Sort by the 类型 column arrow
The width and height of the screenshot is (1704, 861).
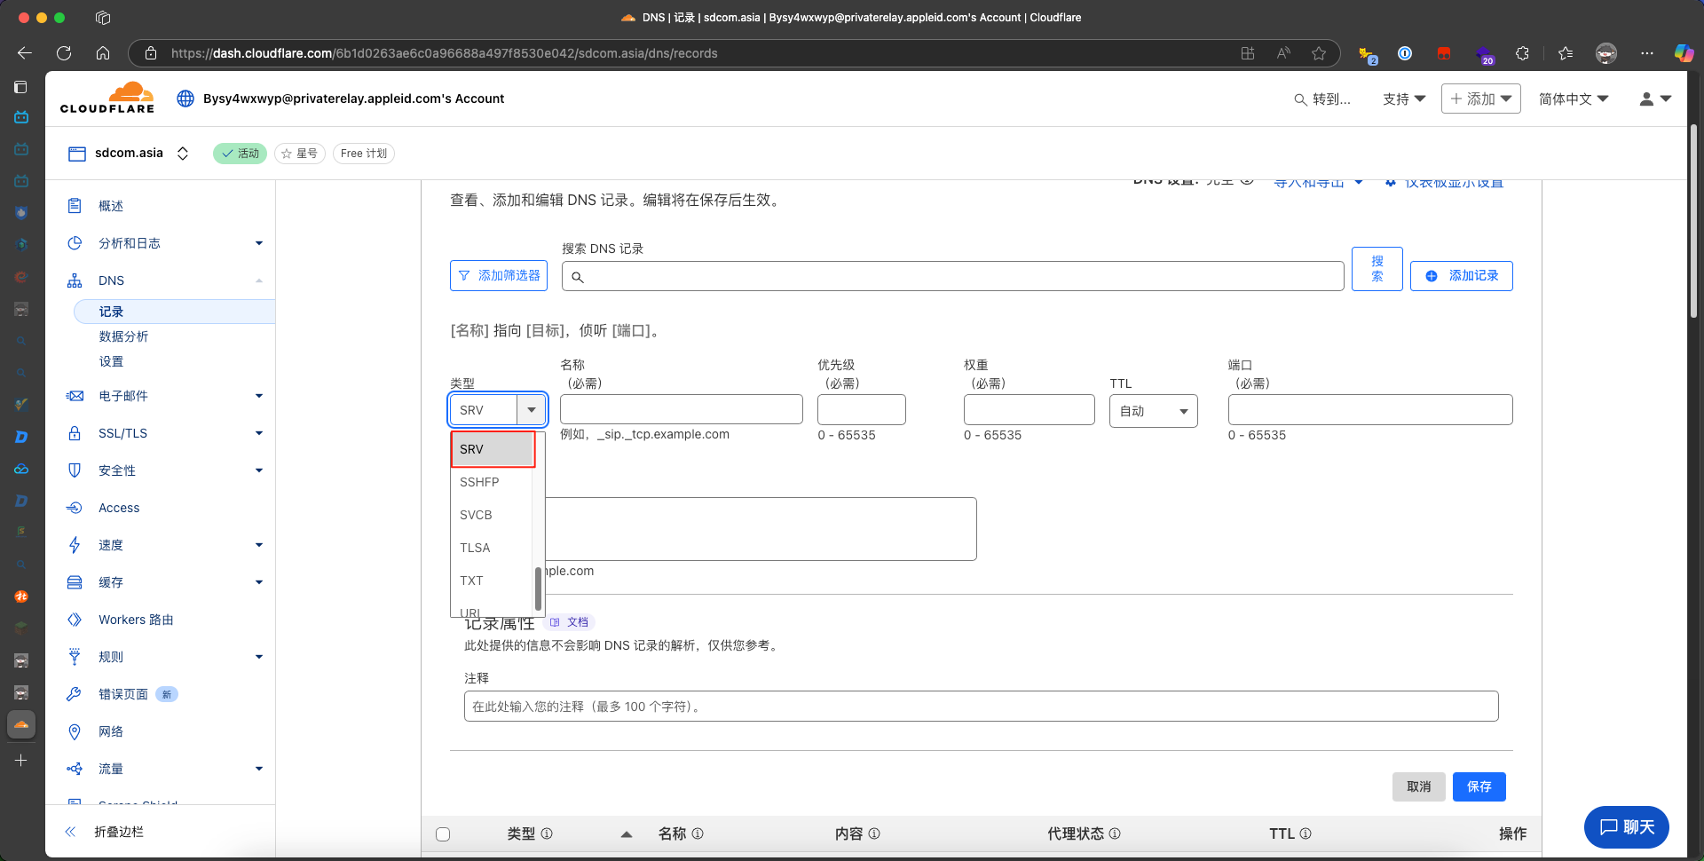coord(627,834)
